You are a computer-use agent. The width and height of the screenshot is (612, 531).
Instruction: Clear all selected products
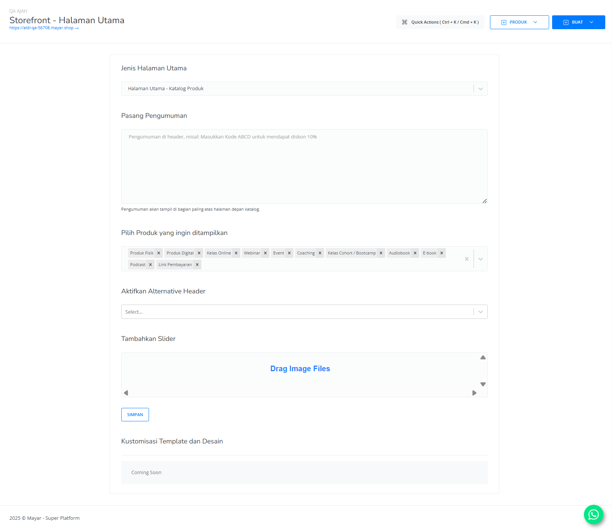pos(467,259)
